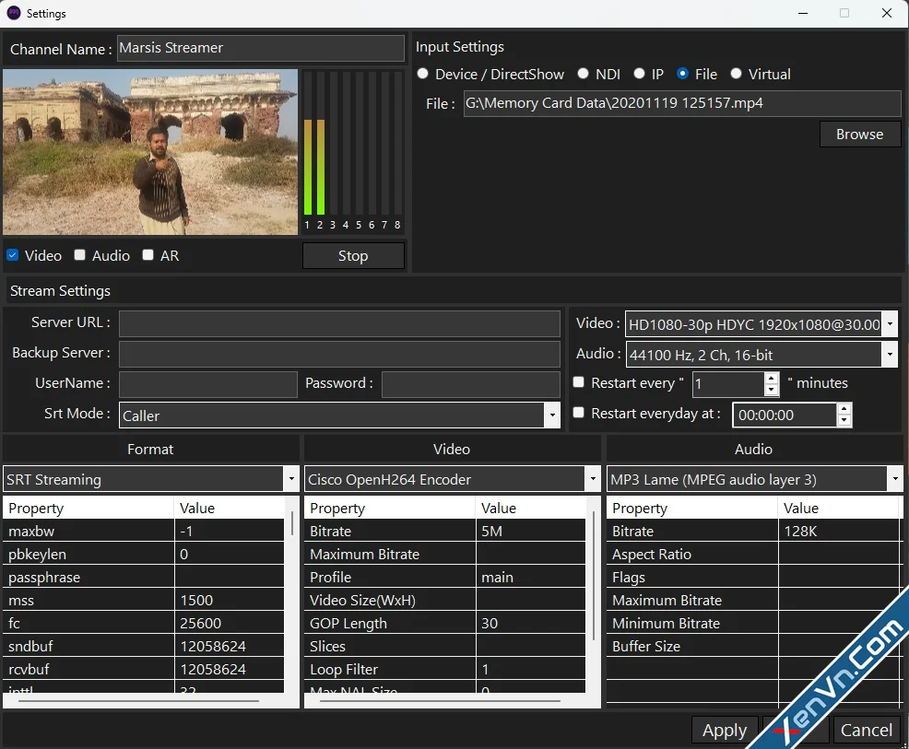Click the Channel Name field
909x749 pixels.
click(261, 48)
